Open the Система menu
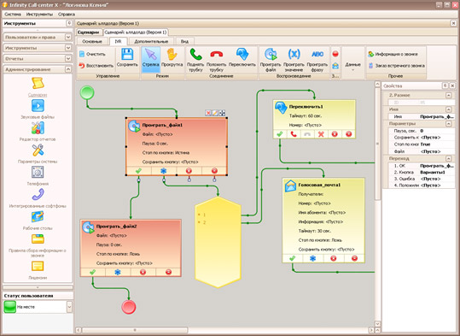The image size is (460, 336). (13, 15)
